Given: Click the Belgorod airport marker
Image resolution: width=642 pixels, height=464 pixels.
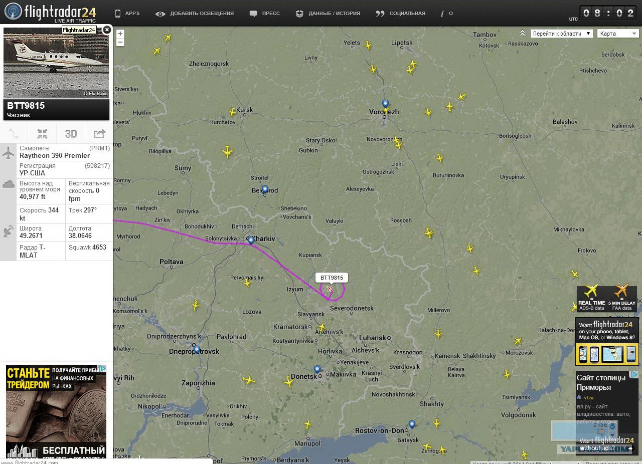Looking at the screenshot, I should 265,190.
